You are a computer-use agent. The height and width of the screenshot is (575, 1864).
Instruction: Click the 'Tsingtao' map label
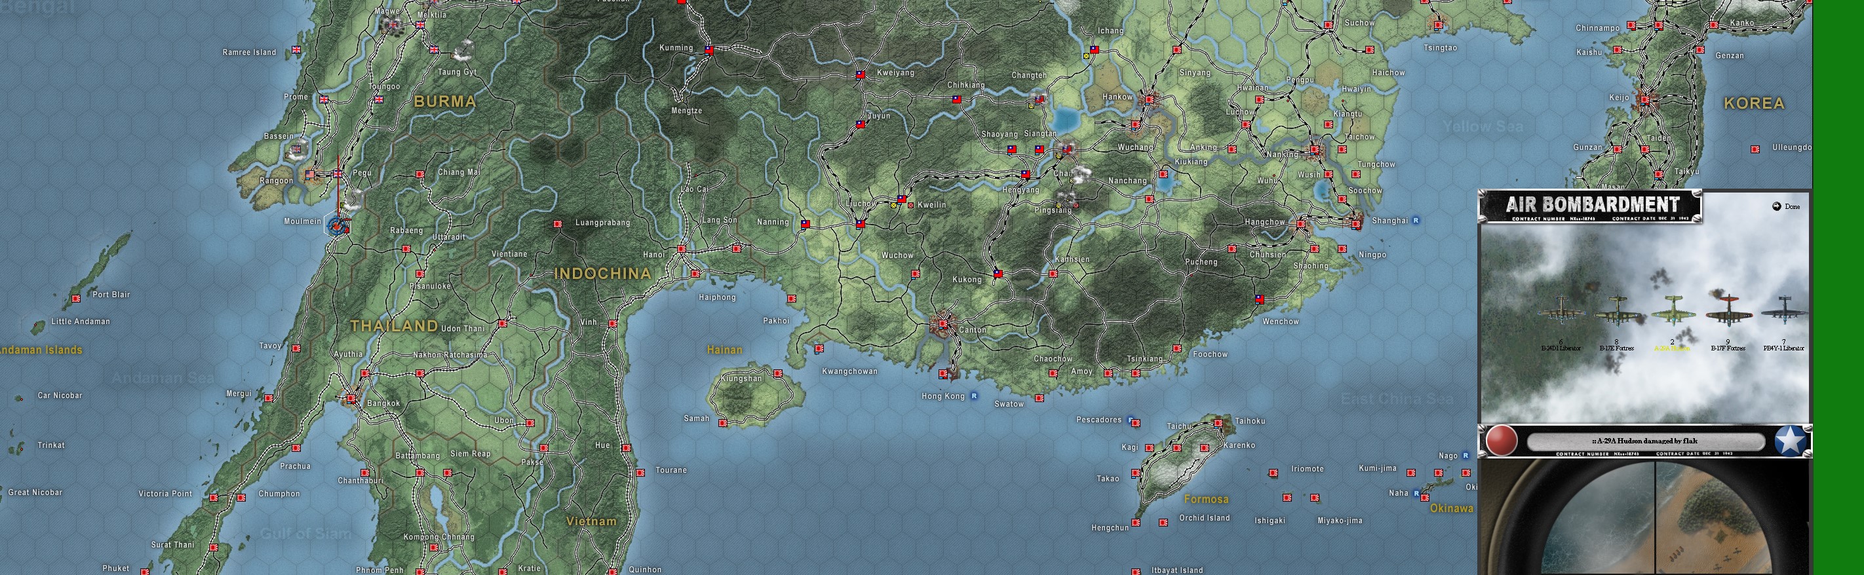point(1441,48)
